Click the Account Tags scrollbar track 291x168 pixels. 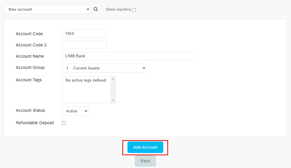coord(113,90)
